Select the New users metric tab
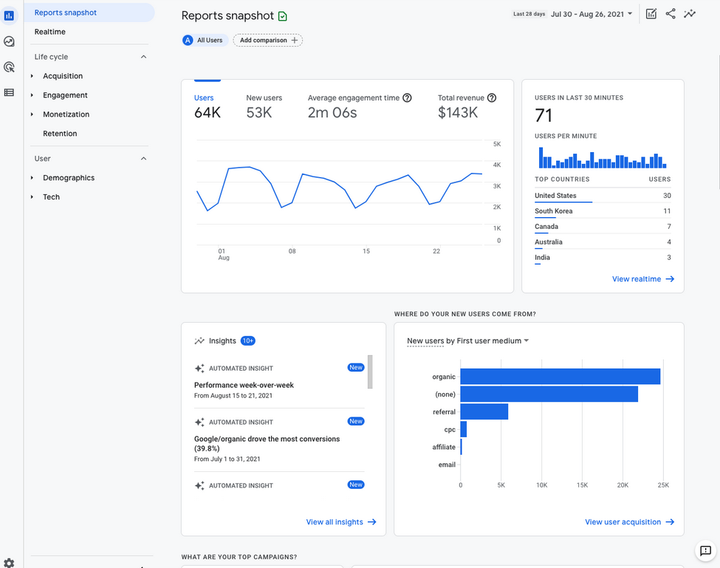 [x=264, y=106]
